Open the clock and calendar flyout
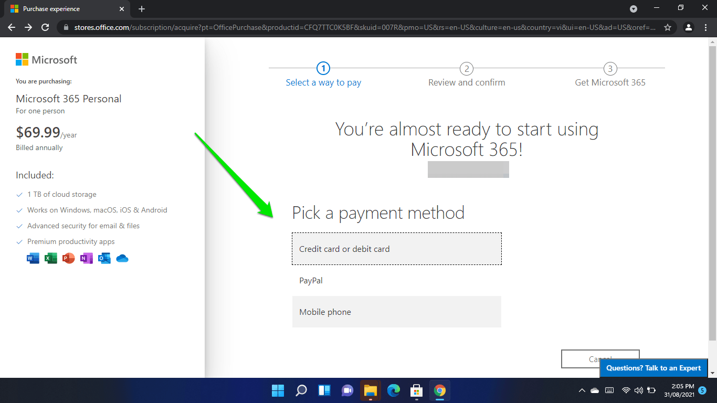This screenshot has width=717, height=403. [678, 390]
